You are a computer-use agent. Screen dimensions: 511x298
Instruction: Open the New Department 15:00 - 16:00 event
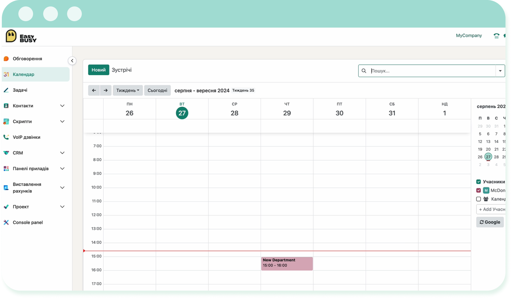coord(287,263)
